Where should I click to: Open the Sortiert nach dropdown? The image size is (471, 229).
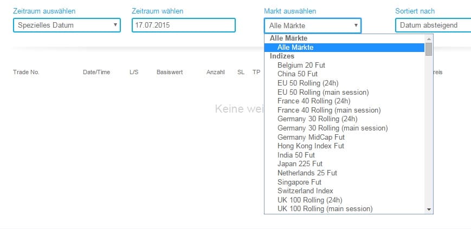pos(433,25)
